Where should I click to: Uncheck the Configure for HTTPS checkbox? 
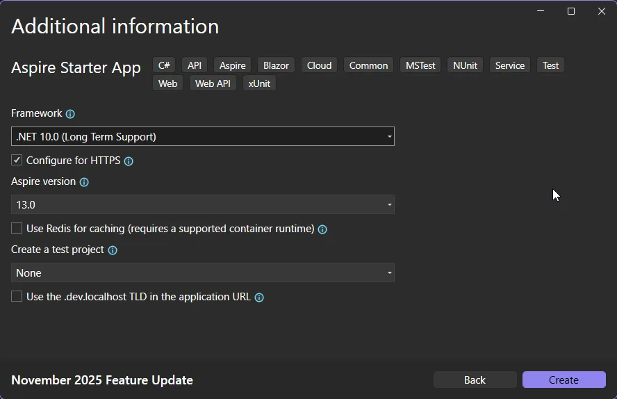(x=17, y=161)
